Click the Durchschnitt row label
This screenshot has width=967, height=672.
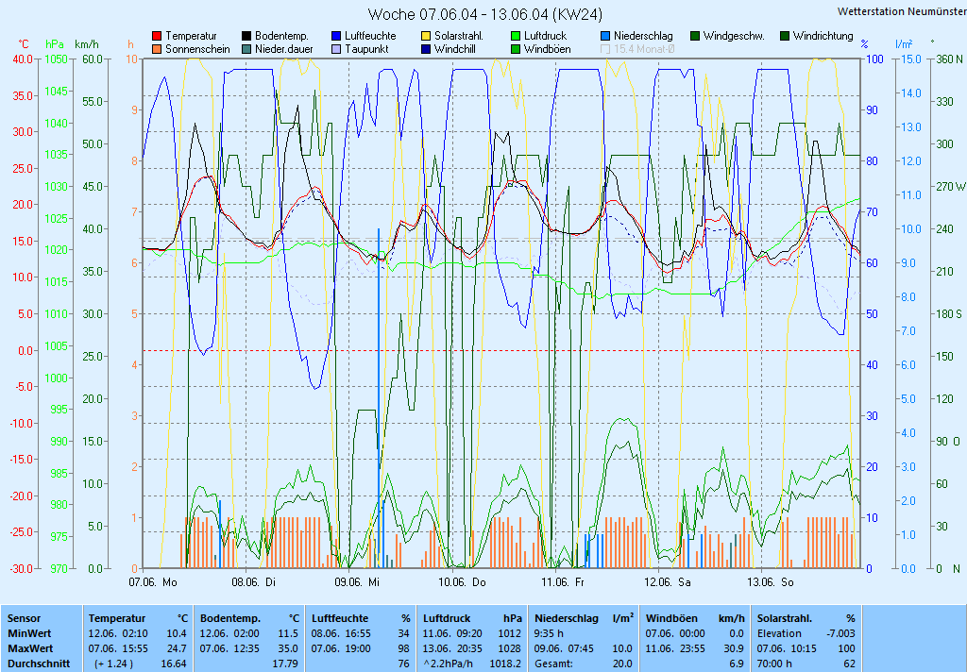[38, 664]
